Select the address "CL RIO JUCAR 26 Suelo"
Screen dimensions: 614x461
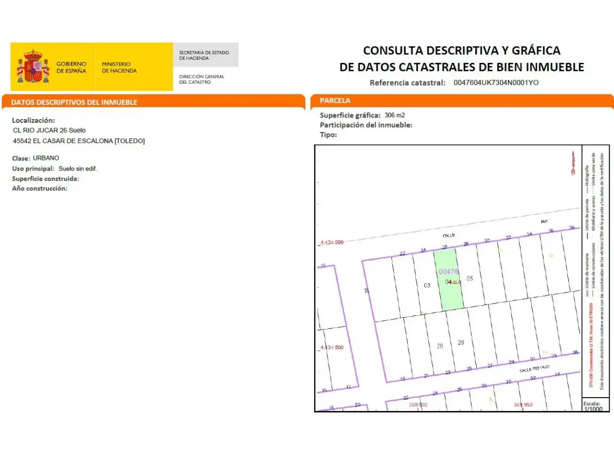49,130
